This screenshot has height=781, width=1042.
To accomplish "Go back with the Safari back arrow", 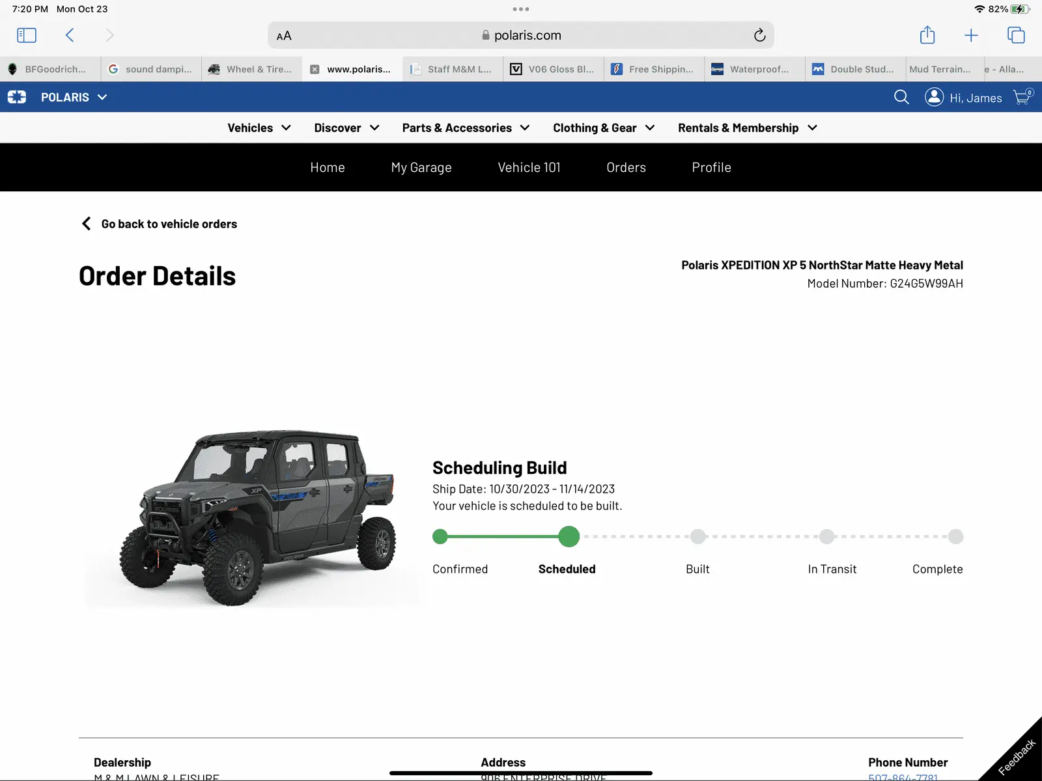I will [70, 35].
